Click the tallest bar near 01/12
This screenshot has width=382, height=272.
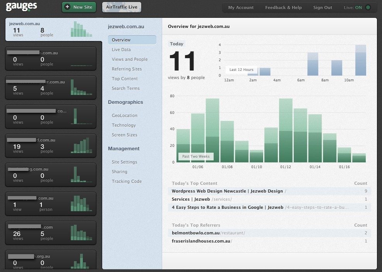[286, 130]
